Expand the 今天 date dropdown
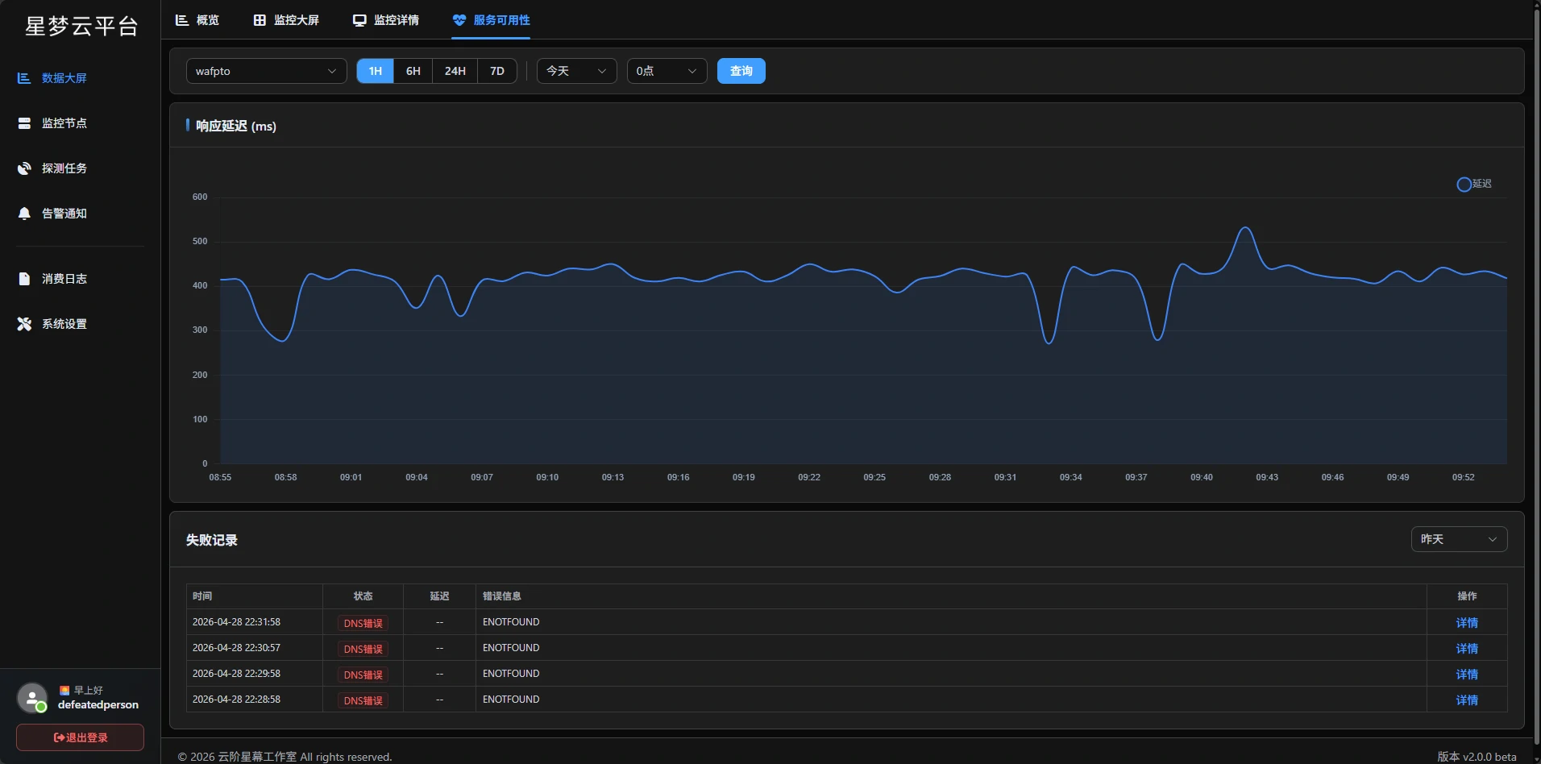The height and width of the screenshot is (764, 1541). point(576,71)
